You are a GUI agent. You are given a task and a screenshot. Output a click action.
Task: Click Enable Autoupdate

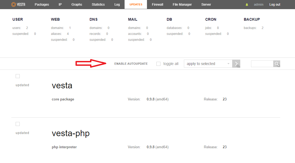(x=131, y=64)
